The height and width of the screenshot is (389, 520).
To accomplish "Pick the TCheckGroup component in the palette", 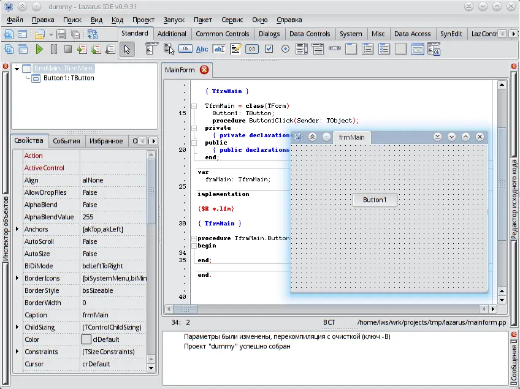I will point(384,49).
